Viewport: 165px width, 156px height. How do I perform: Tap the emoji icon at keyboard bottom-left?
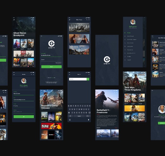[x=70, y=120]
